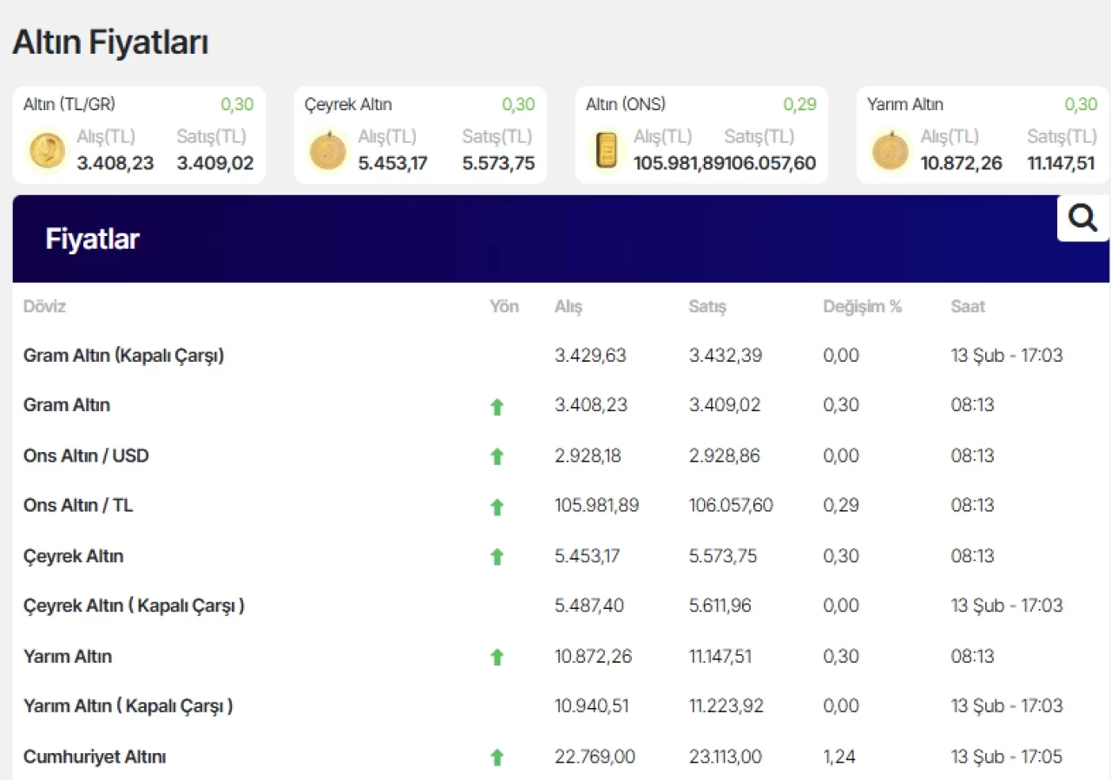Click the Yarım Altın card coin icon

coord(891,151)
